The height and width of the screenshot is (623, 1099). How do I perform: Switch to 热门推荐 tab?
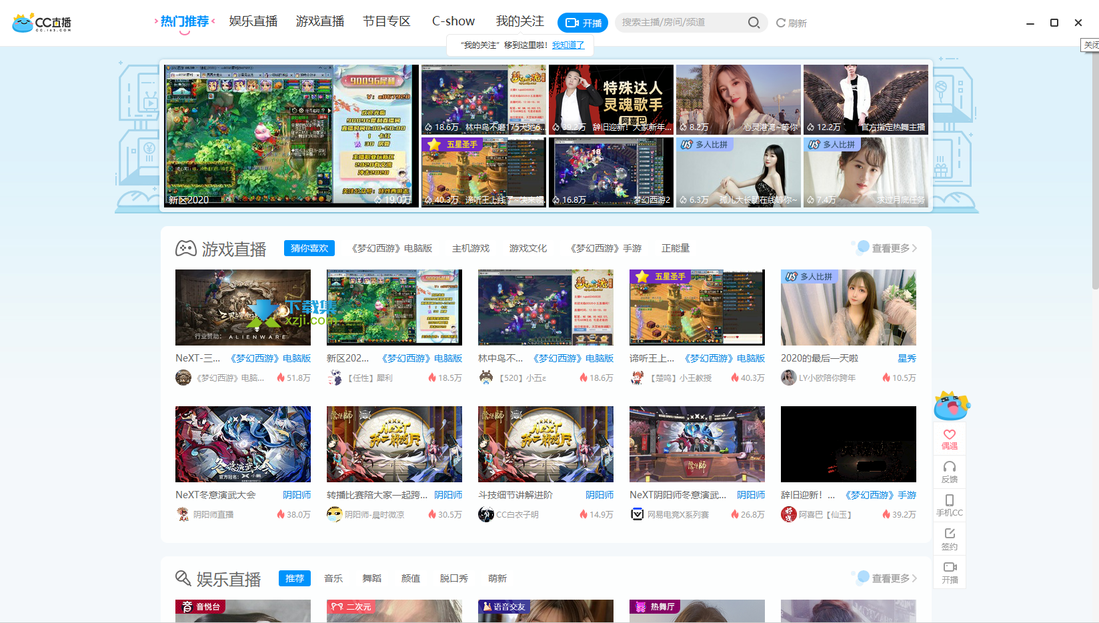pos(185,21)
